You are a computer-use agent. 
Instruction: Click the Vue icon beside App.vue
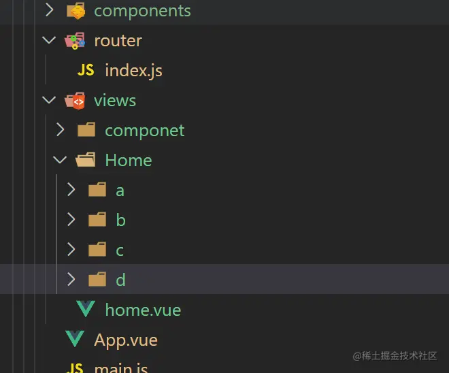[75, 339]
